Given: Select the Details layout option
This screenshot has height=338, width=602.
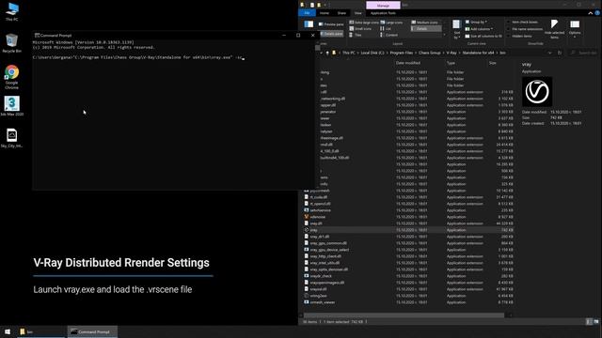Looking at the screenshot, I should [x=426, y=29].
